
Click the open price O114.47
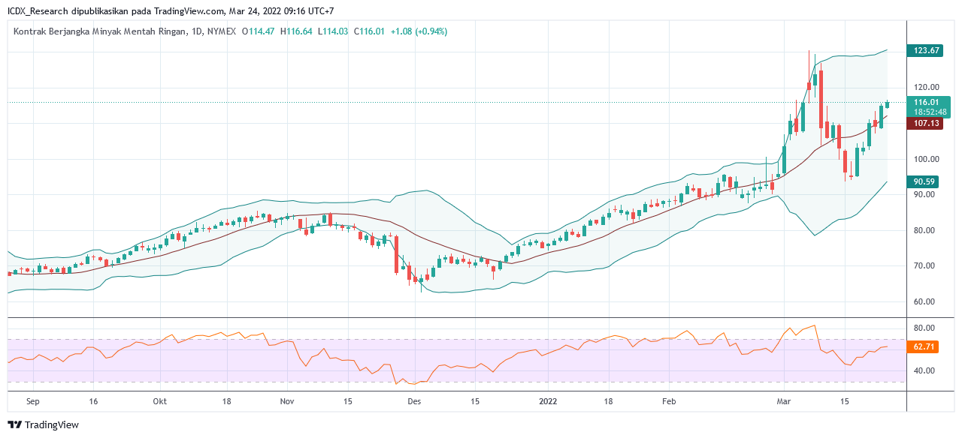tap(257, 31)
